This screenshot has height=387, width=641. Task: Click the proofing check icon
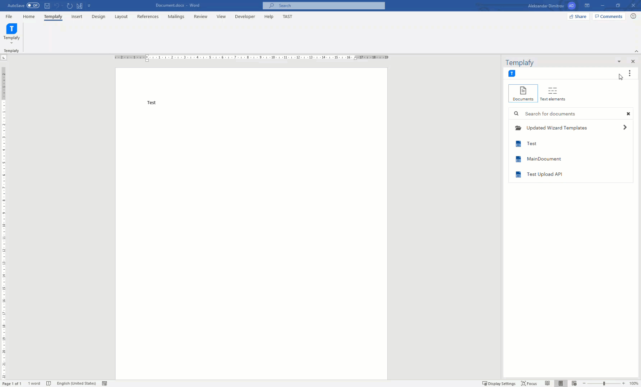click(49, 383)
